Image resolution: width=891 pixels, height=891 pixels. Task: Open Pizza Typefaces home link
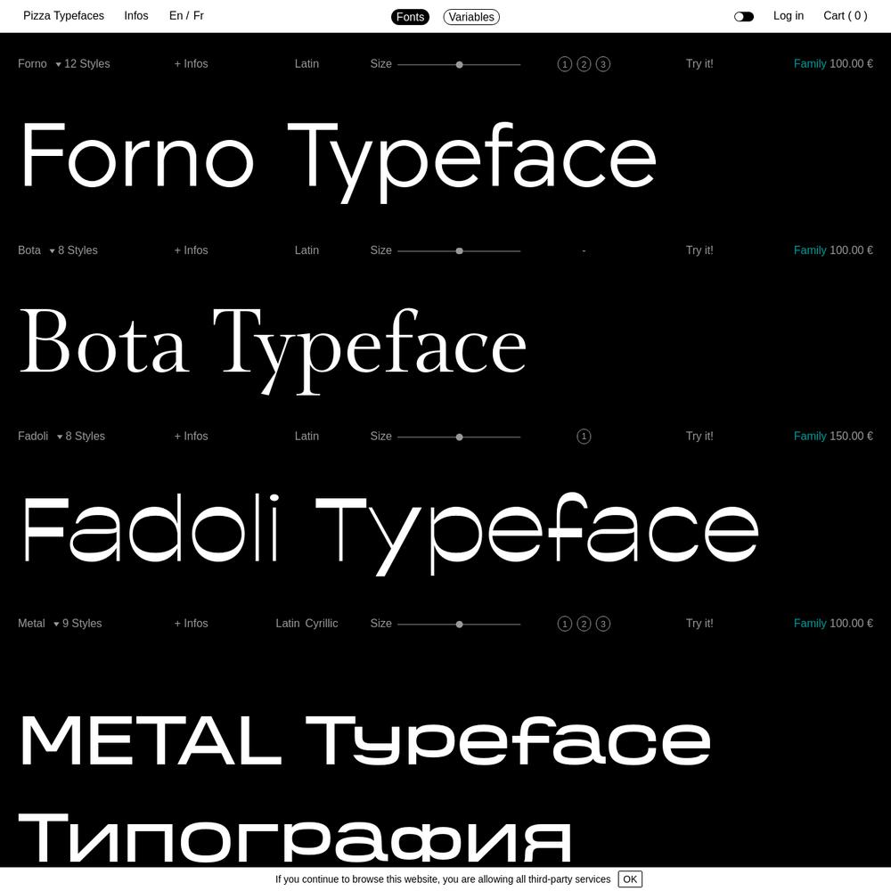(x=63, y=16)
